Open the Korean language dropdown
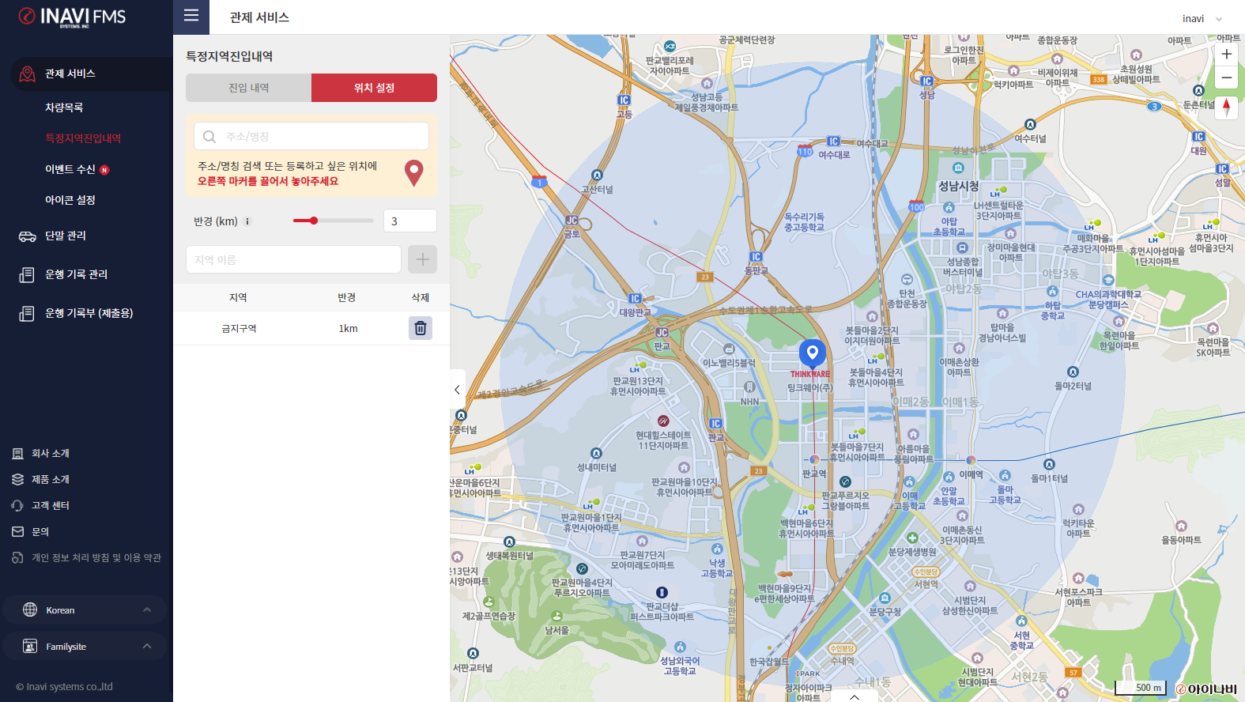Screen dimensions: 1245x702 pyautogui.click(x=85, y=610)
